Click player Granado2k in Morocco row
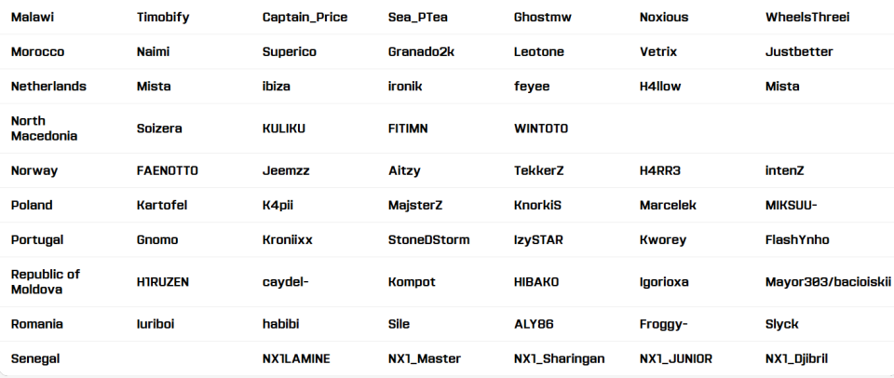The image size is (894, 378). coord(421,52)
